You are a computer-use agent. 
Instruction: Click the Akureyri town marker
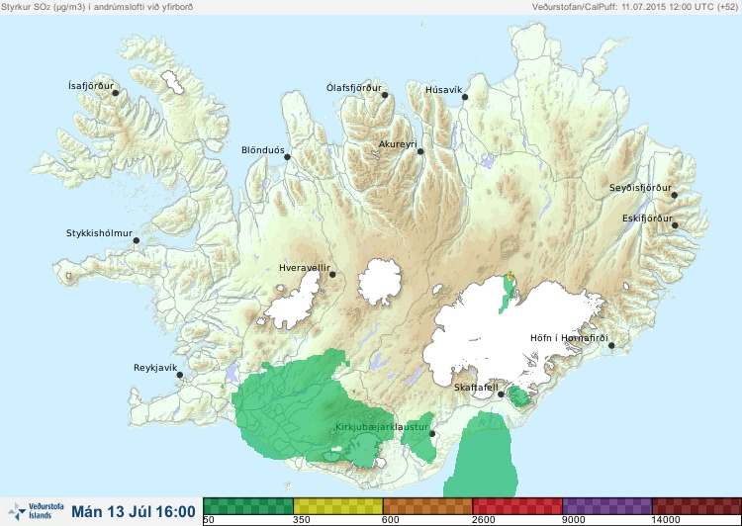(x=420, y=151)
